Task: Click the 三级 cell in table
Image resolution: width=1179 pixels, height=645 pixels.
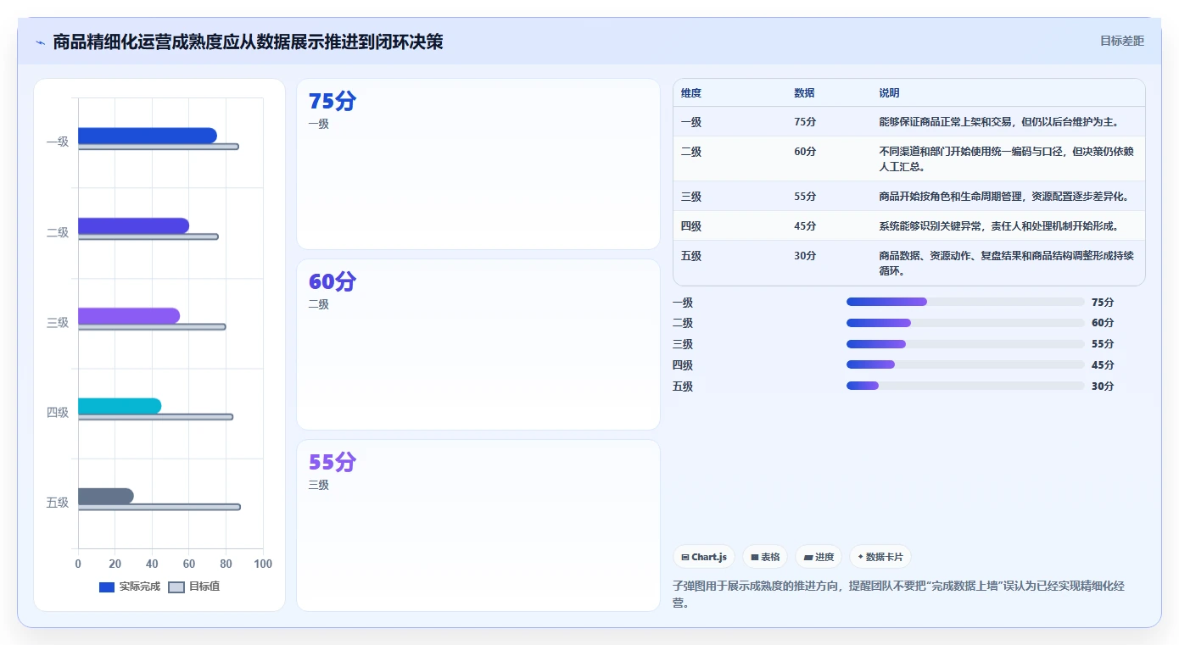Action: [x=691, y=197]
